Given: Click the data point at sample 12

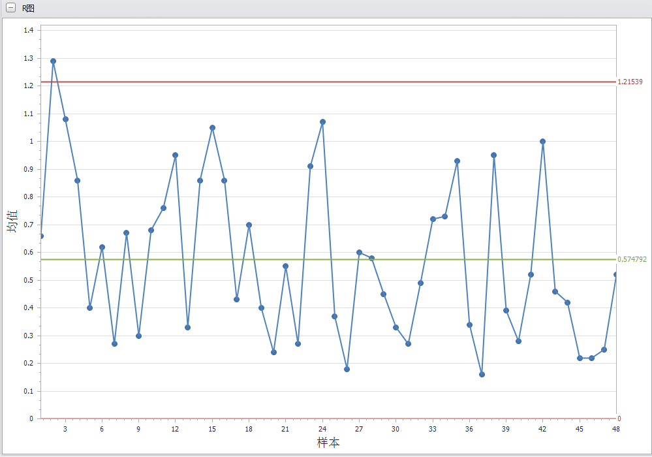Looking at the screenshot, I should coord(175,155).
